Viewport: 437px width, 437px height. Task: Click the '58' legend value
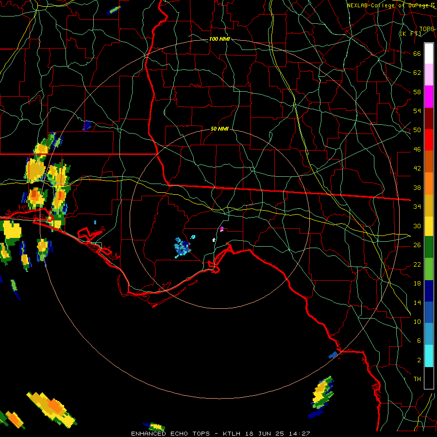[x=417, y=92]
